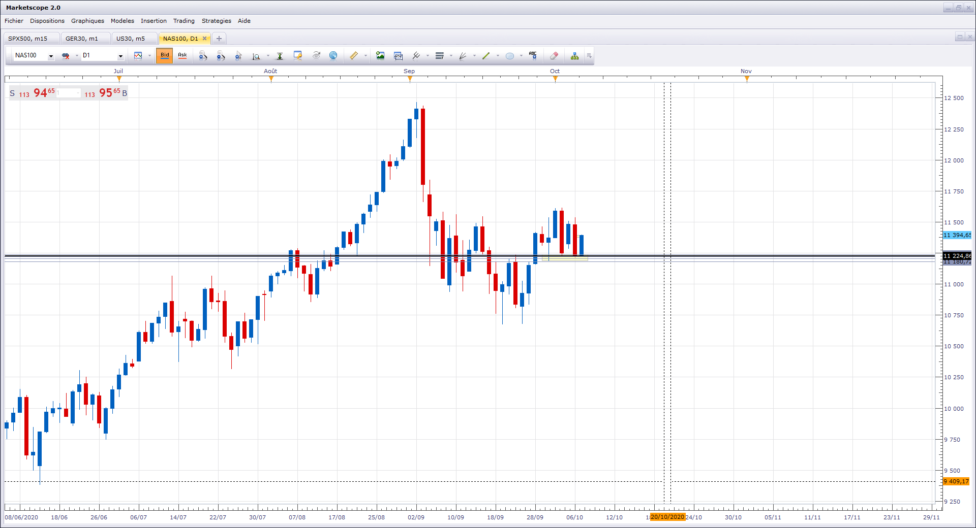Switch to the GER30, m1 tab
The height and width of the screenshot is (528, 976).
(x=82, y=39)
